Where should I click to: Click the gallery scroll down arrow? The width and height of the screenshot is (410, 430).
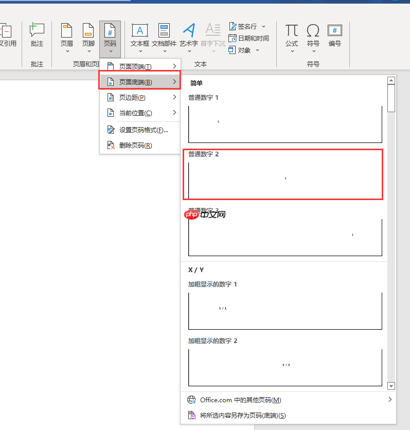391,386
